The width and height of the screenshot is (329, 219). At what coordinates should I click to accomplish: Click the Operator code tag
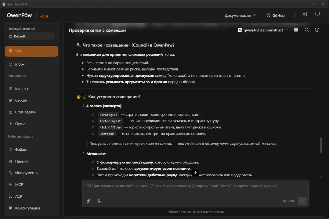point(107,134)
